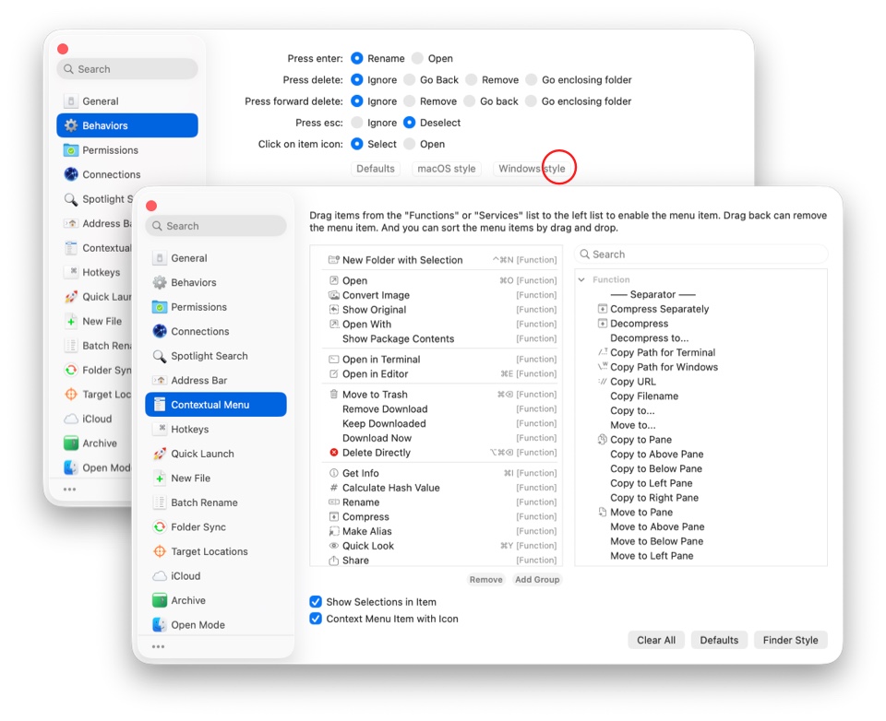Click the Archive green icon in sidebar
Viewport: 886px width, 721px height.
(x=160, y=600)
